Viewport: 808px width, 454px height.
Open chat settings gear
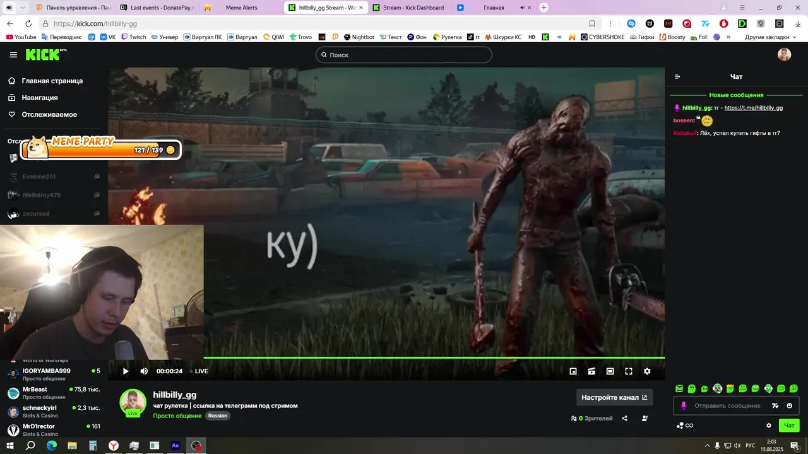[769, 426]
